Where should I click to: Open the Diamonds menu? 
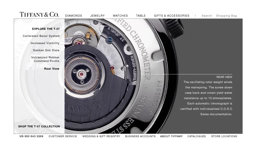(73, 16)
